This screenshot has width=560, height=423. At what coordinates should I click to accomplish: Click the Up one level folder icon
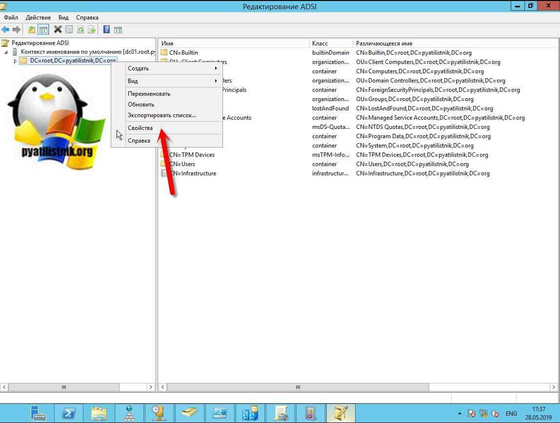point(32,30)
